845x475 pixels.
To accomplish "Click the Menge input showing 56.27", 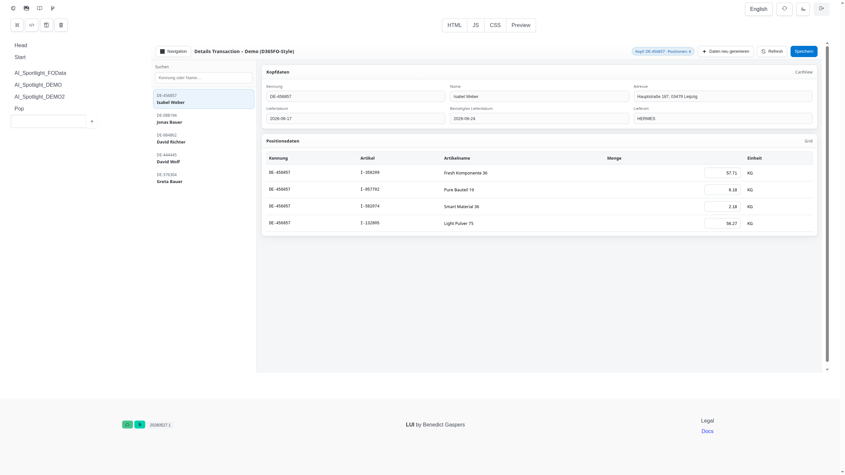I will pyautogui.click(x=723, y=223).
